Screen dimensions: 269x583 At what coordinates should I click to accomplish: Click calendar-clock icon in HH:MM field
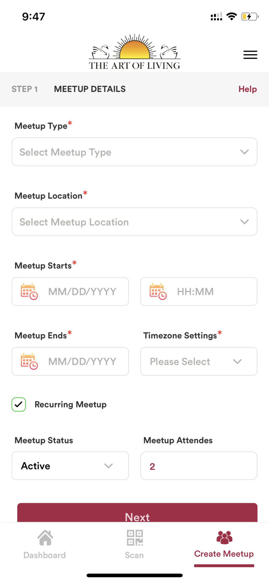(158, 291)
